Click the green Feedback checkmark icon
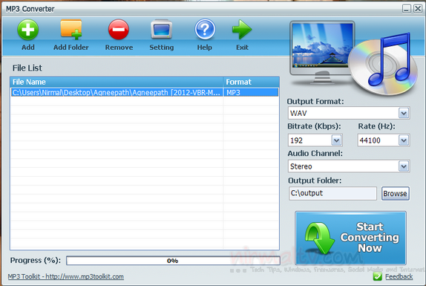The image size is (426, 286). tap(377, 276)
